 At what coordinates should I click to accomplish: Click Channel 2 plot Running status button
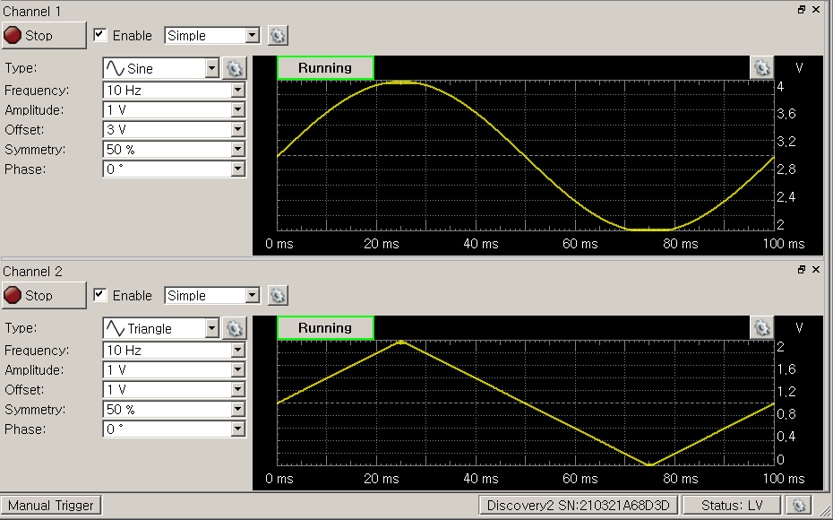(325, 328)
